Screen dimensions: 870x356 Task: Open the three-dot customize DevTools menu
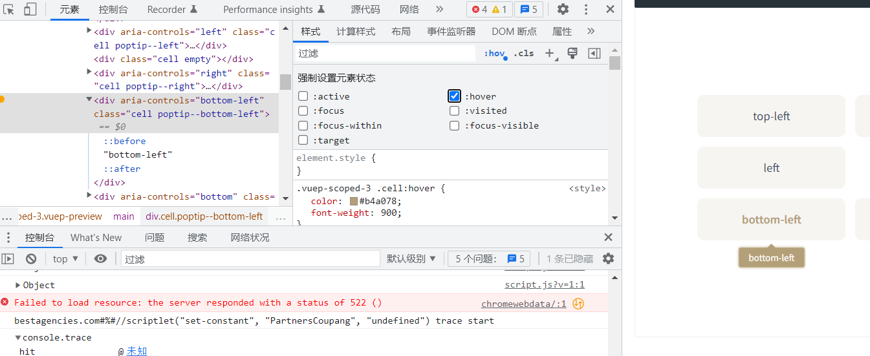point(586,9)
